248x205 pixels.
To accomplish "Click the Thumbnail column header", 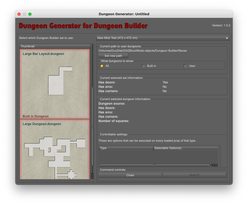I will click(55, 46).
